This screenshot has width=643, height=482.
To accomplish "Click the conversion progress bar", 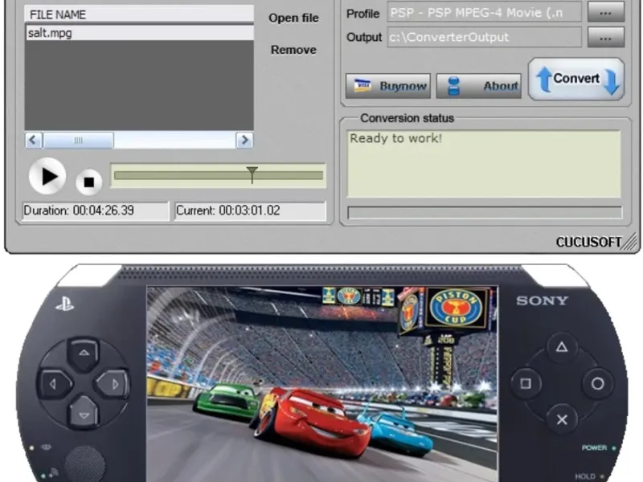I will coord(485,212).
